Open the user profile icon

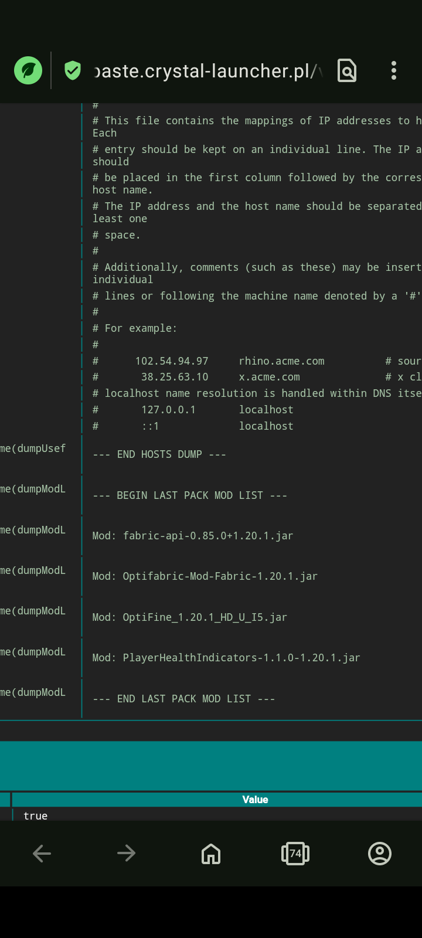380,854
